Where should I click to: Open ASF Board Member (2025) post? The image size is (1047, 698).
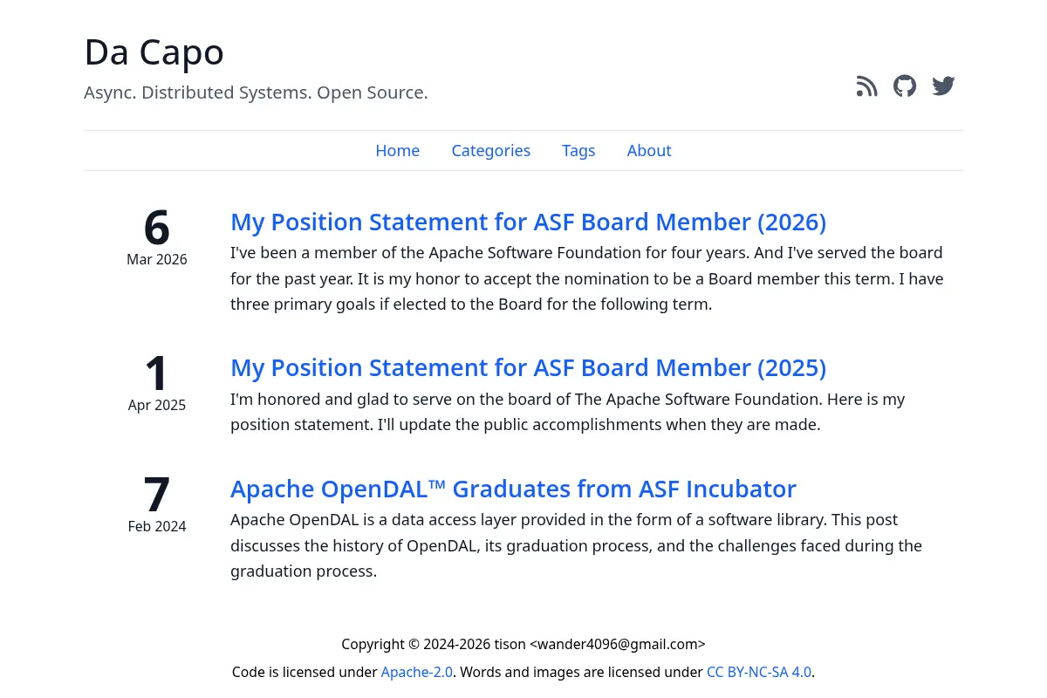point(528,367)
